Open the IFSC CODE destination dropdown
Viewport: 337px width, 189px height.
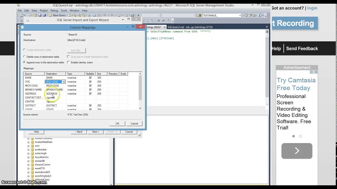click(64, 82)
